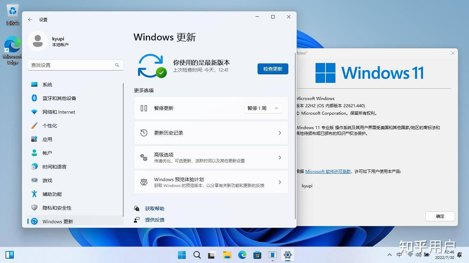Open Widgets in the bottom-left corner

click(x=10, y=255)
